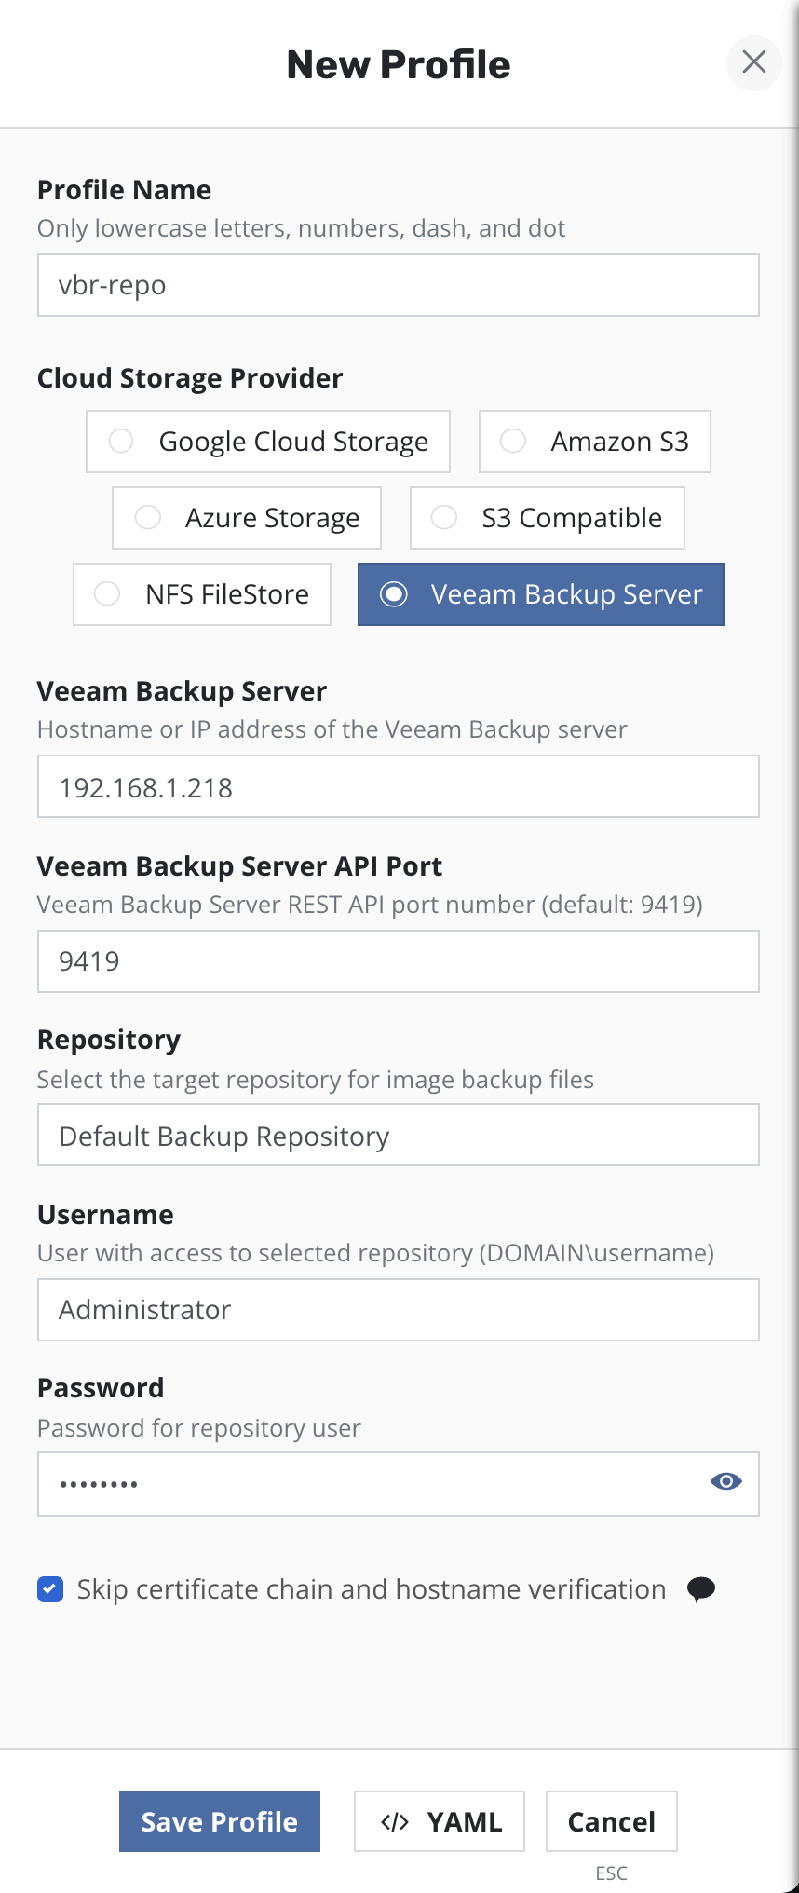
Task: Pick the Azure Storage option
Action: 247,518
